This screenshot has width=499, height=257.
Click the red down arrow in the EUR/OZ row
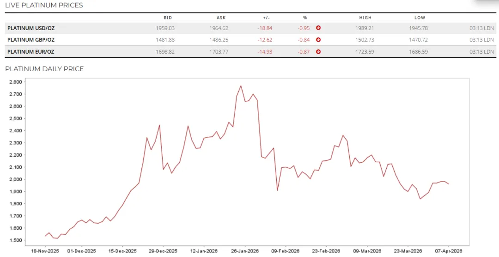318,52
